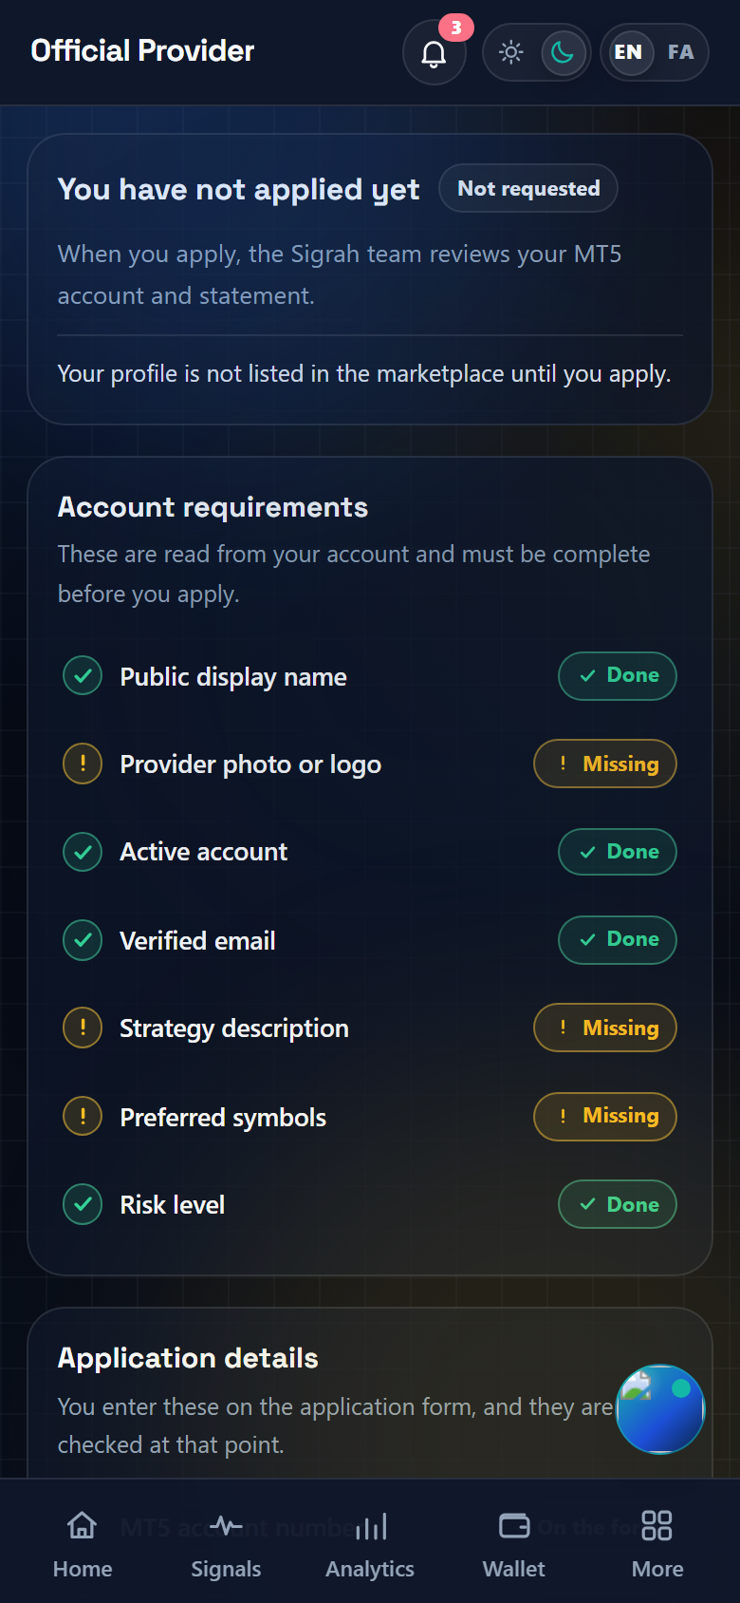Open More menu in bottom bar
Viewport: 740px width, 1603px height.
(657, 1544)
